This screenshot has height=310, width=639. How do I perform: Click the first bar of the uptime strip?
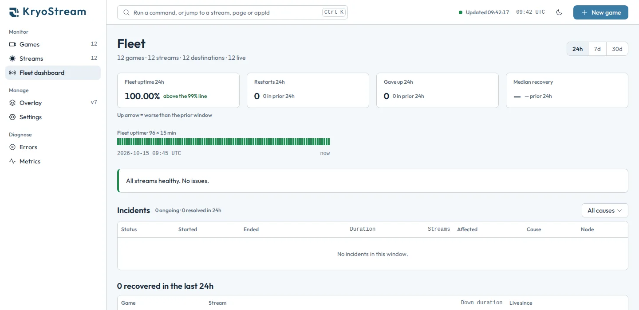118,142
